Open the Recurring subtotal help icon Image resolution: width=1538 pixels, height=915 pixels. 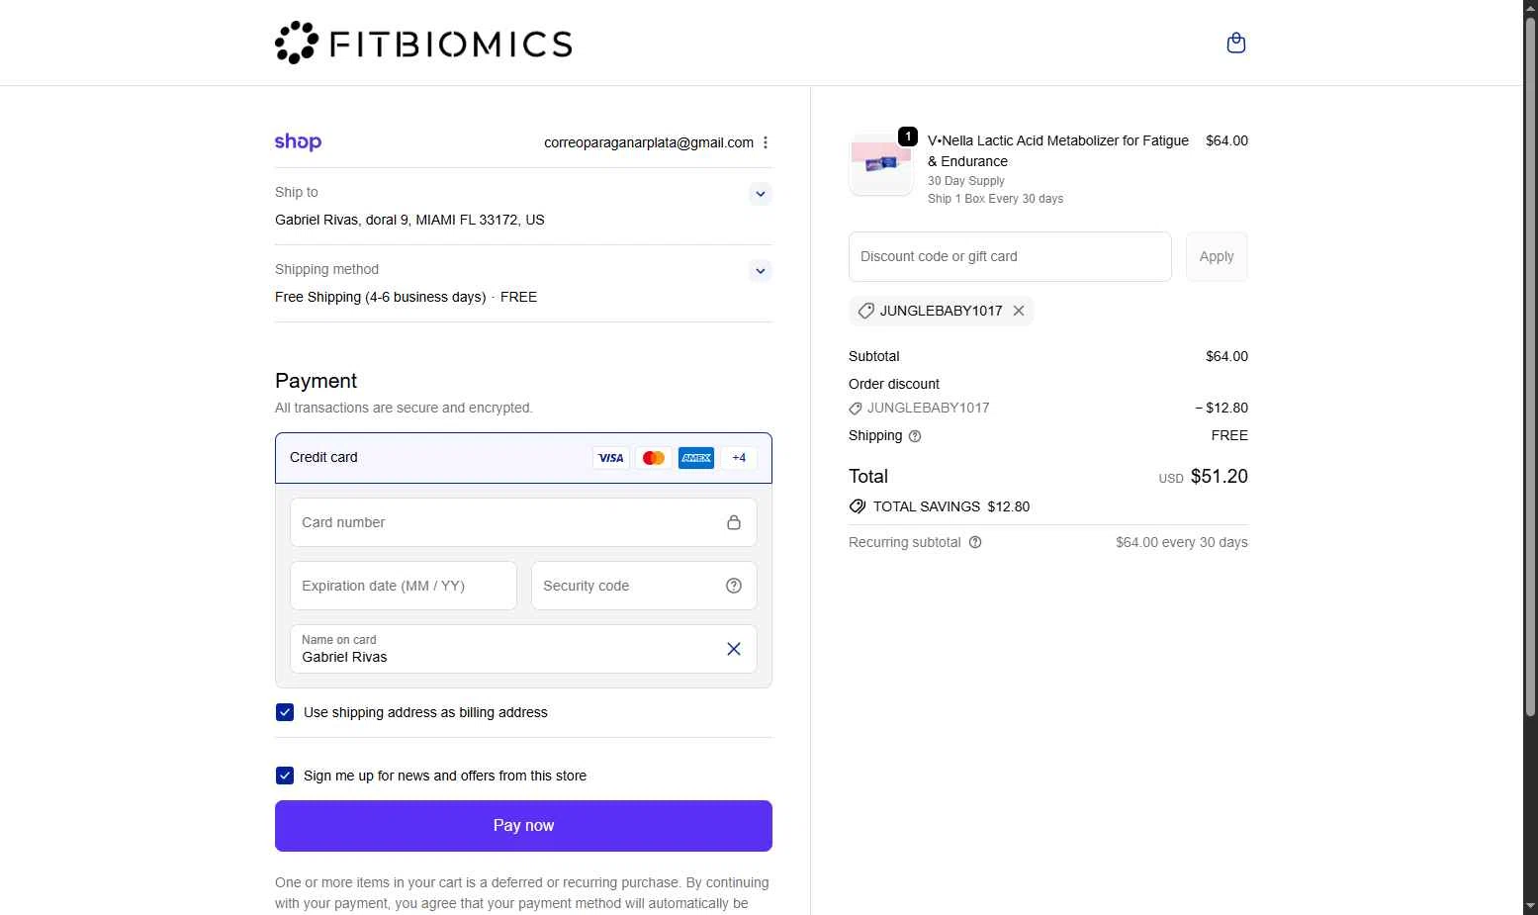coord(975,542)
